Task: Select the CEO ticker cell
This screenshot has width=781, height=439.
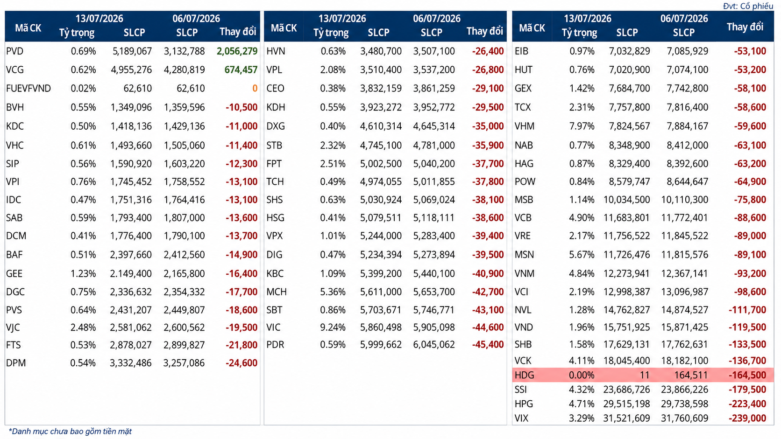Action: [275, 89]
